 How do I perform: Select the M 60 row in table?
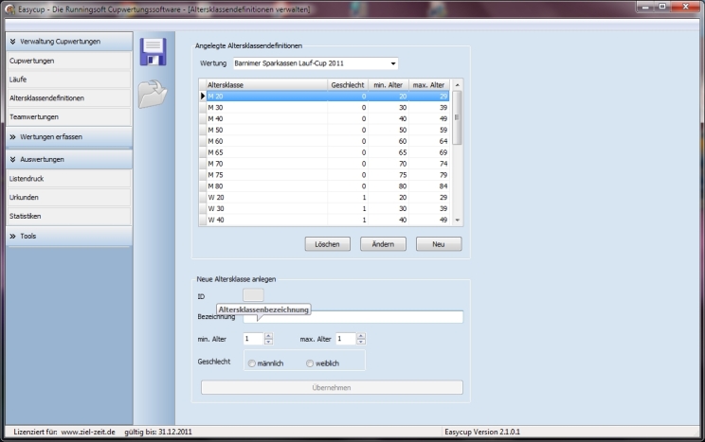pyautogui.click(x=265, y=139)
